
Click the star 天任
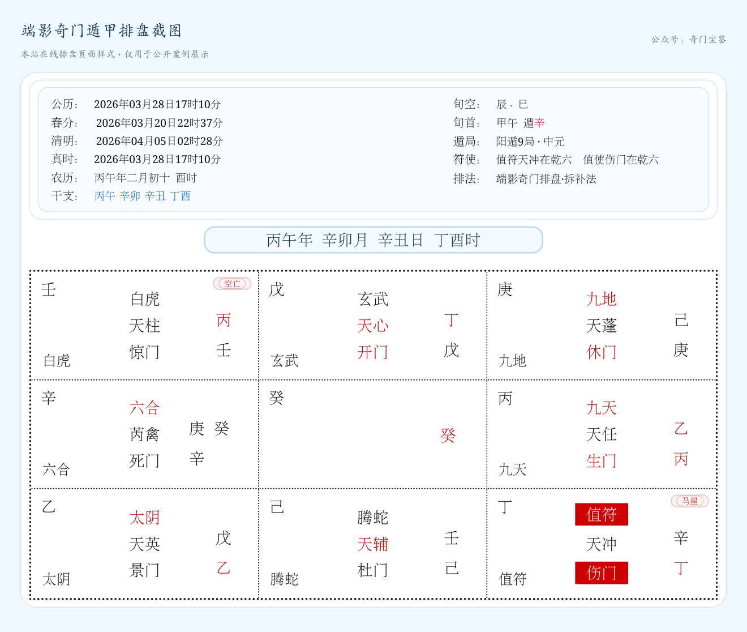pos(602,434)
